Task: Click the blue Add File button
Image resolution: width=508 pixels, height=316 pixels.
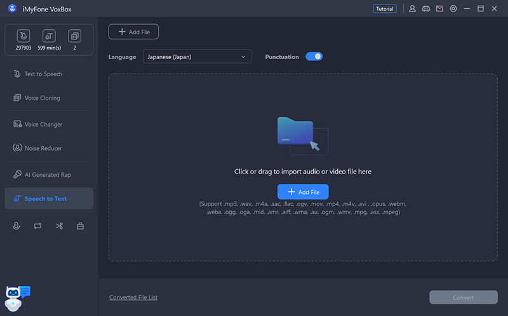Action: coord(303,192)
